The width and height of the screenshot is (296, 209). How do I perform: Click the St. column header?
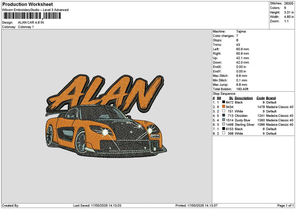pos(231,98)
